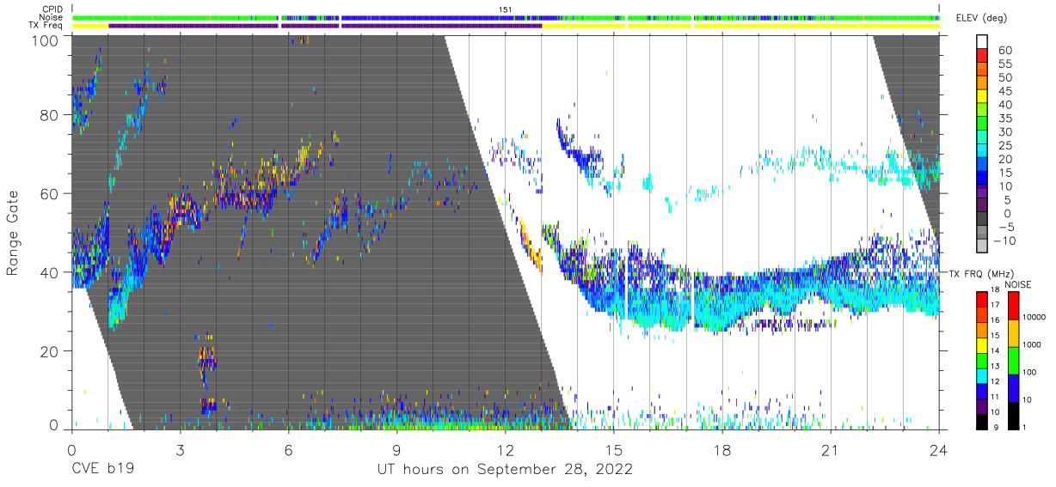Select the red top segment of the TX FRQ bar
The width and height of the screenshot is (1056, 487).
pos(983,297)
